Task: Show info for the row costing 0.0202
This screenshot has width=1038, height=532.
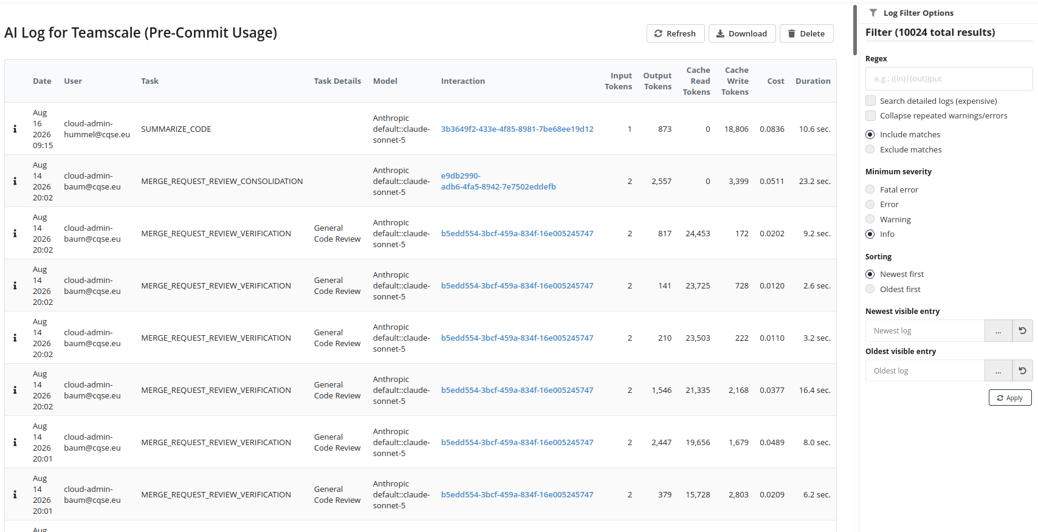Action: [15, 233]
